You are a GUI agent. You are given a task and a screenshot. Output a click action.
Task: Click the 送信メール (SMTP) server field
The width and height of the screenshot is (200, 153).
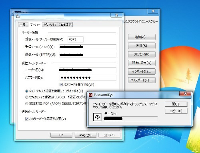coord(88,55)
